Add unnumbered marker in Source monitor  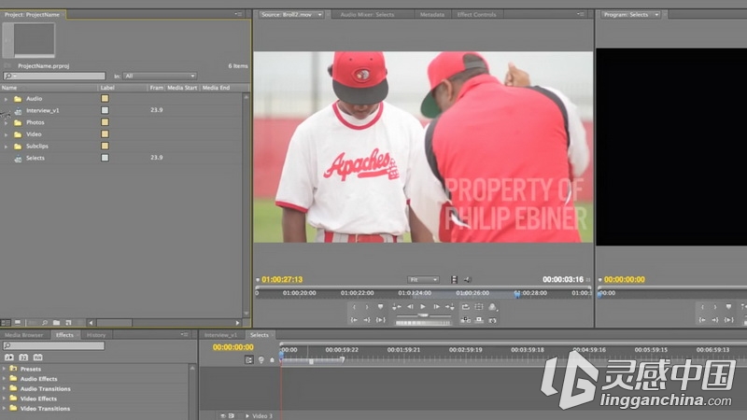tap(380, 307)
